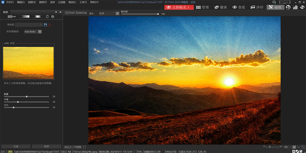This screenshot has height=153, width=306.
Task: Toggle the pin on the 粒状 panel
Action: click(56, 12)
